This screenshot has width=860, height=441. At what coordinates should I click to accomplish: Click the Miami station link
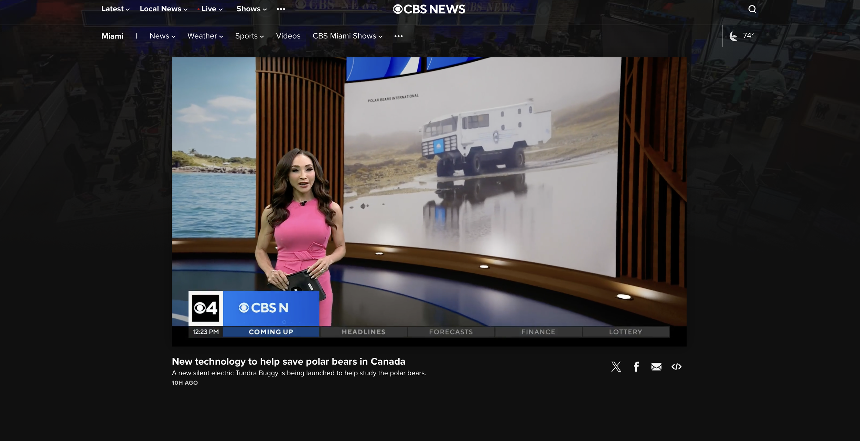click(112, 36)
